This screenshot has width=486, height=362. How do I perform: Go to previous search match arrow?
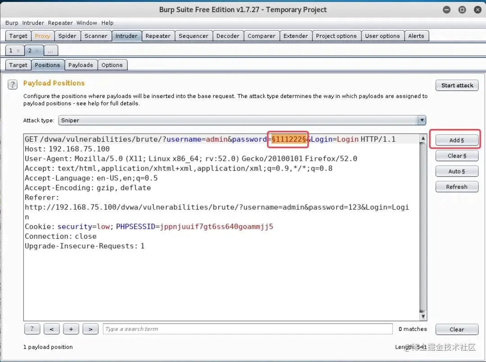51,329
